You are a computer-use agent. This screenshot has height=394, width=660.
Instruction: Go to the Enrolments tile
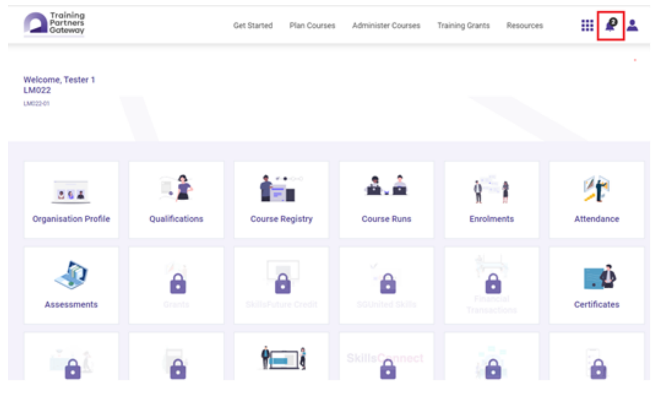click(492, 200)
